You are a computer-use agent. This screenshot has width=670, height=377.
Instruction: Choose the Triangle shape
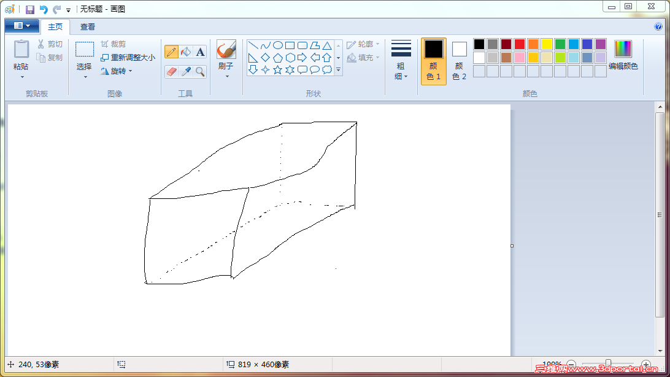click(x=327, y=45)
